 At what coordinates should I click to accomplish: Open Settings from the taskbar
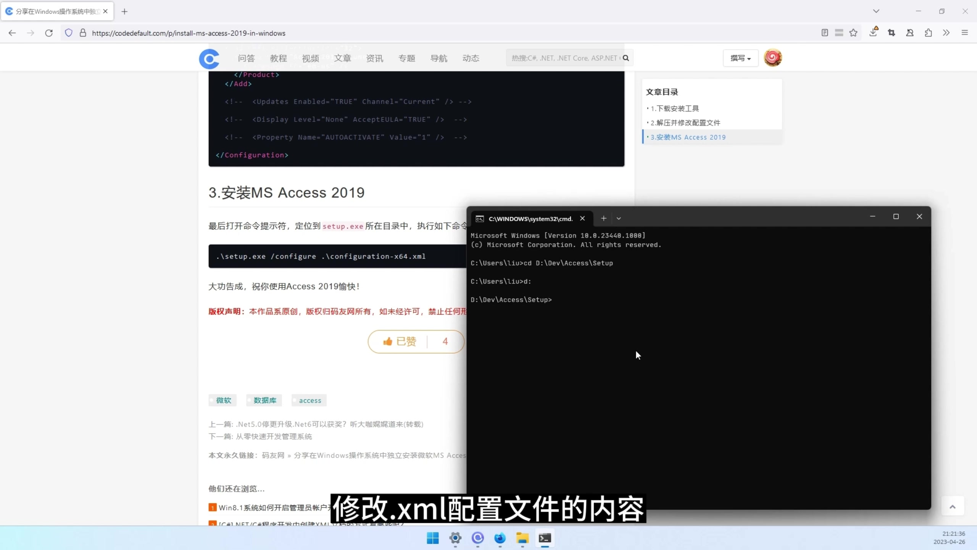[x=455, y=538]
